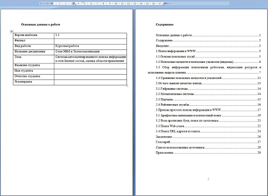This screenshot has width=268, height=196.
Task: Click the "Фамилия студента" table cell
Action: pos(34,66)
